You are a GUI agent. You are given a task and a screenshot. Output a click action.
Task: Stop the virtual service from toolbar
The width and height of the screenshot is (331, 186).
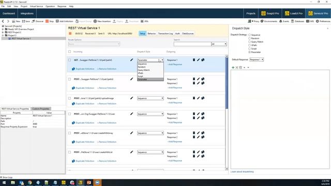pyautogui.click(x=50, y=21)
